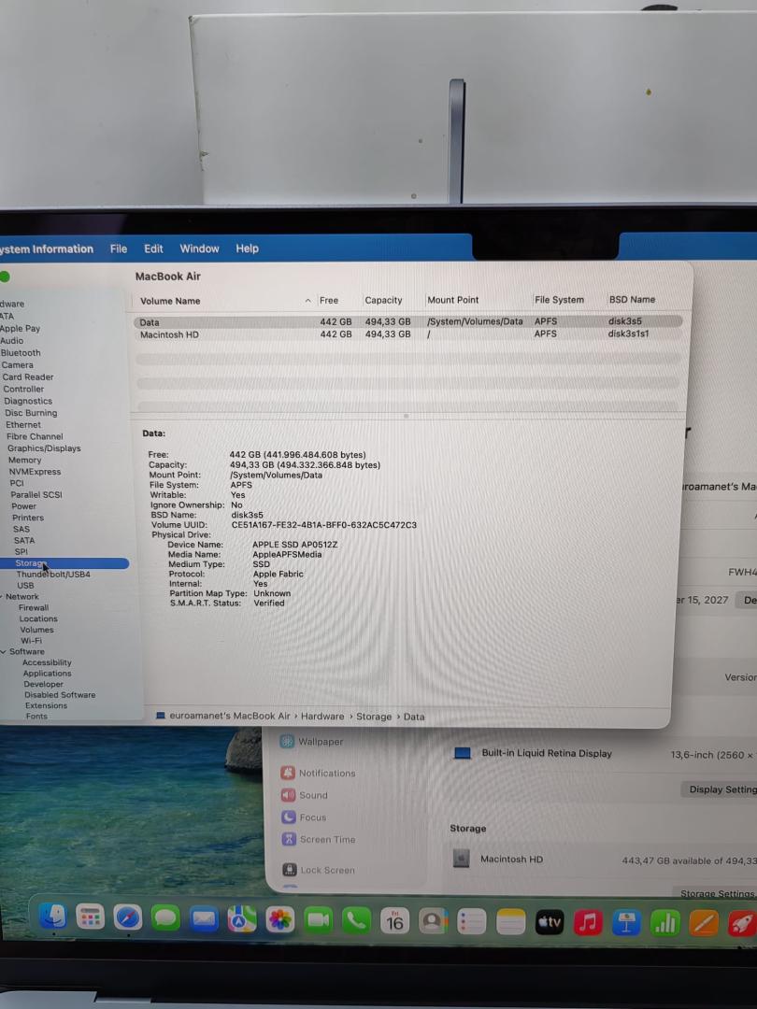This screenshot has height=1009, width=757.
Task: Select Thunderbolt/USB4 in the sidebar
Action: coord(53,574)
